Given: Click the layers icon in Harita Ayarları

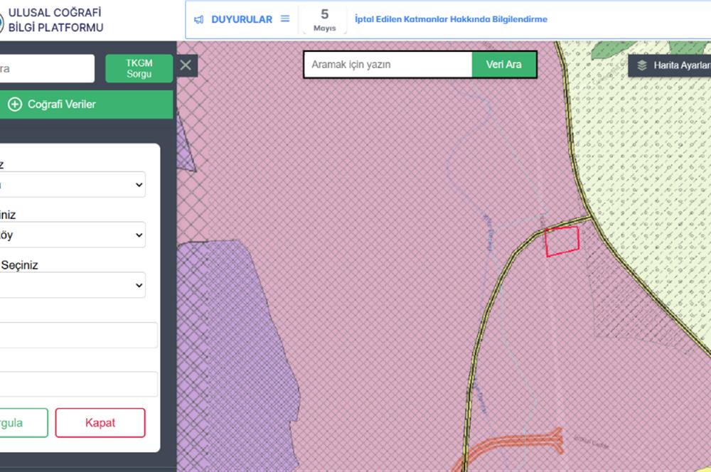Looking at the screenshot, I should click(x=641, y=65).
